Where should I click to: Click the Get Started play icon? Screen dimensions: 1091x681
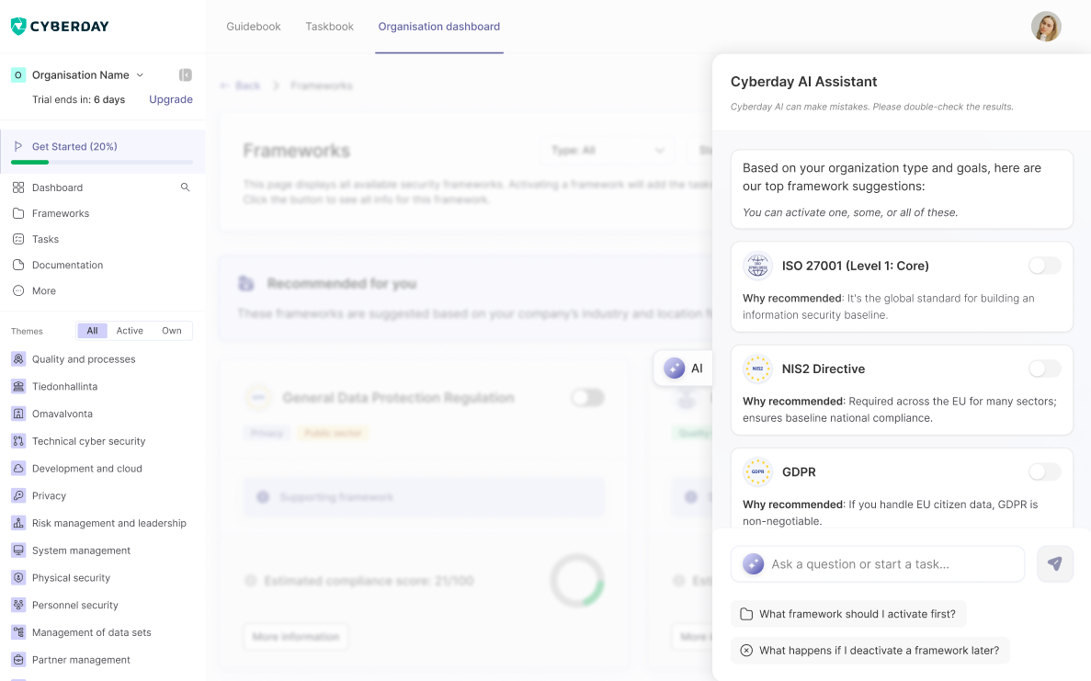coord(18,146)
